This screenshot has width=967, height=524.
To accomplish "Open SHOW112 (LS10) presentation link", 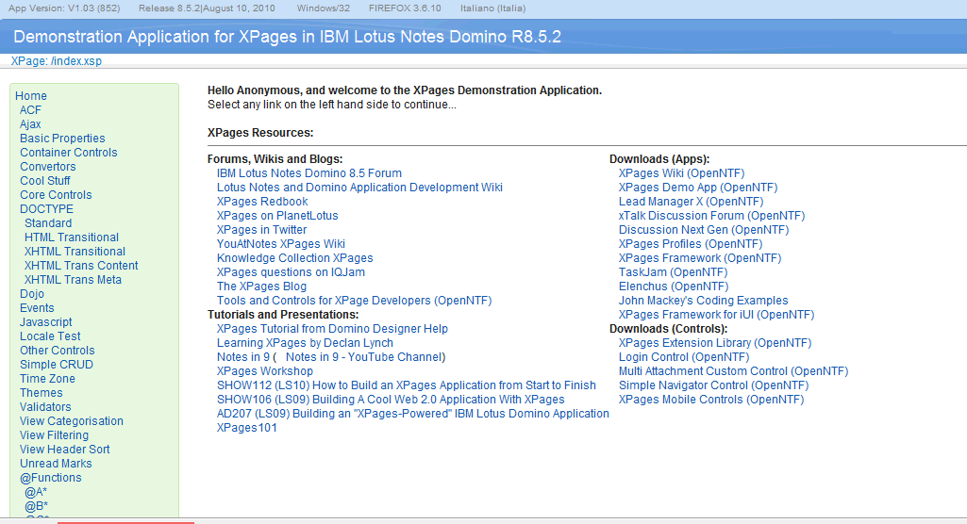I will (x=407, y=386).
